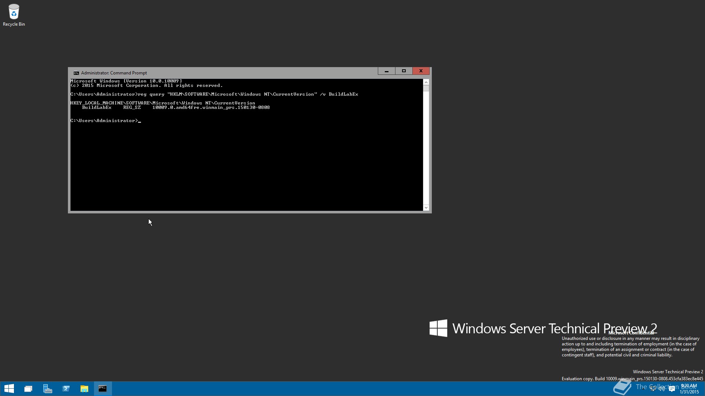The image size is (705, 396).
Task: Click the Microsoft Windows Version 10.0.10009 line
Action: pyautogui.click(x=126, y=81)
